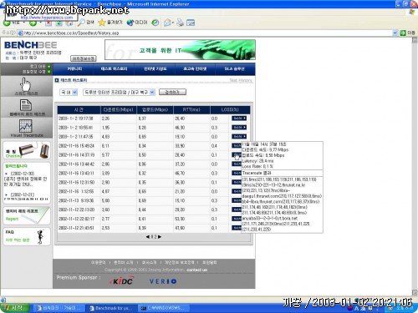Click the logout link with green marker
Image resolution: width=418 pixels, height=313 pixels.
pos(40,66)
